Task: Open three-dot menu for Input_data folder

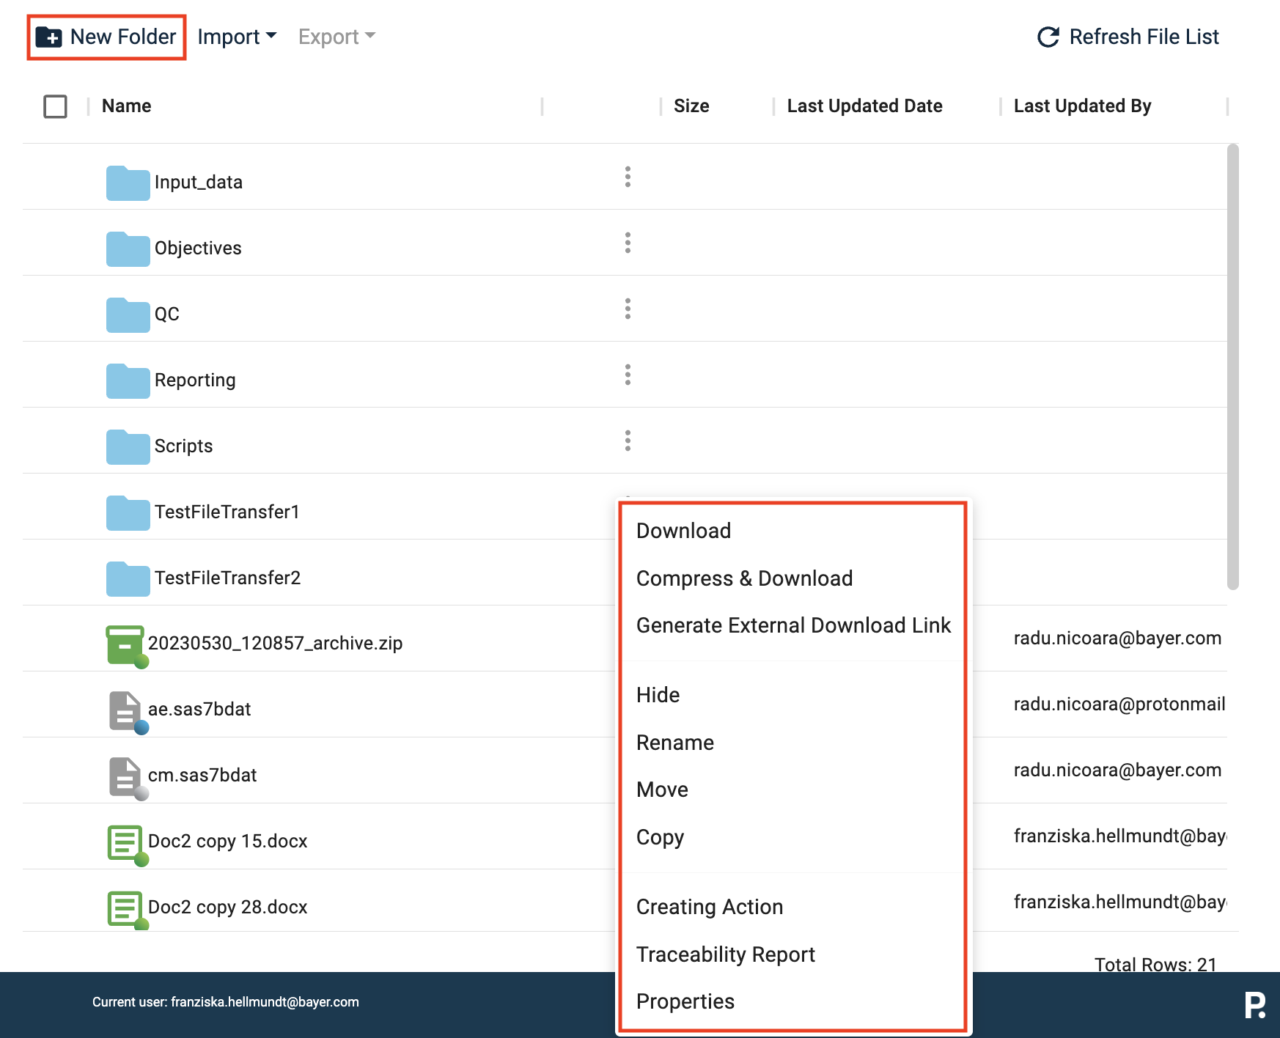Action: click(628, 177)
